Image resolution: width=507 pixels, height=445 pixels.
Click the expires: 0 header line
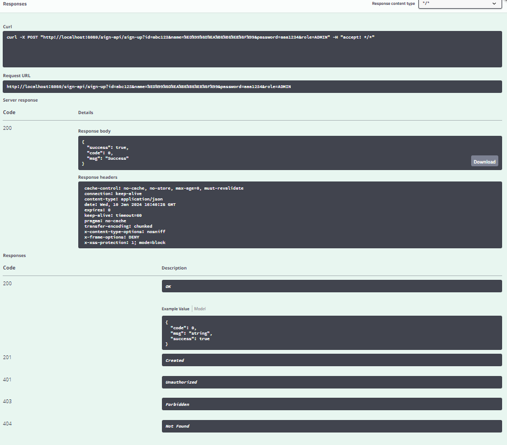click(x=97, y=210)
